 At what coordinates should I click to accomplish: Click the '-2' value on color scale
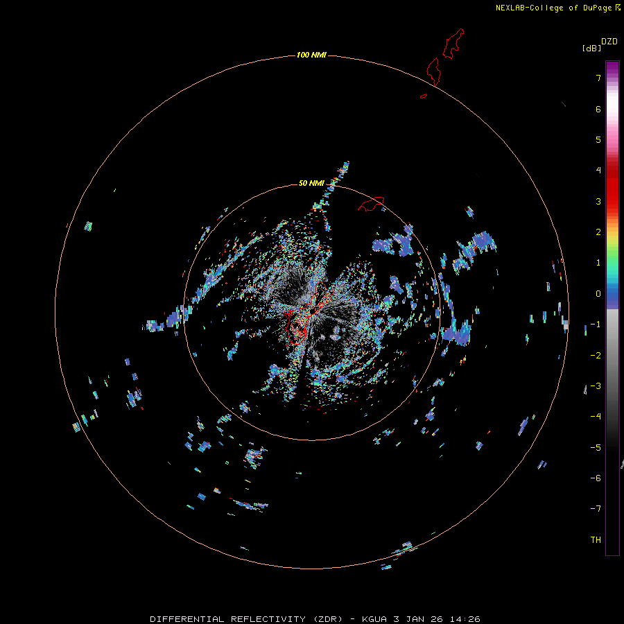(596, 356)
